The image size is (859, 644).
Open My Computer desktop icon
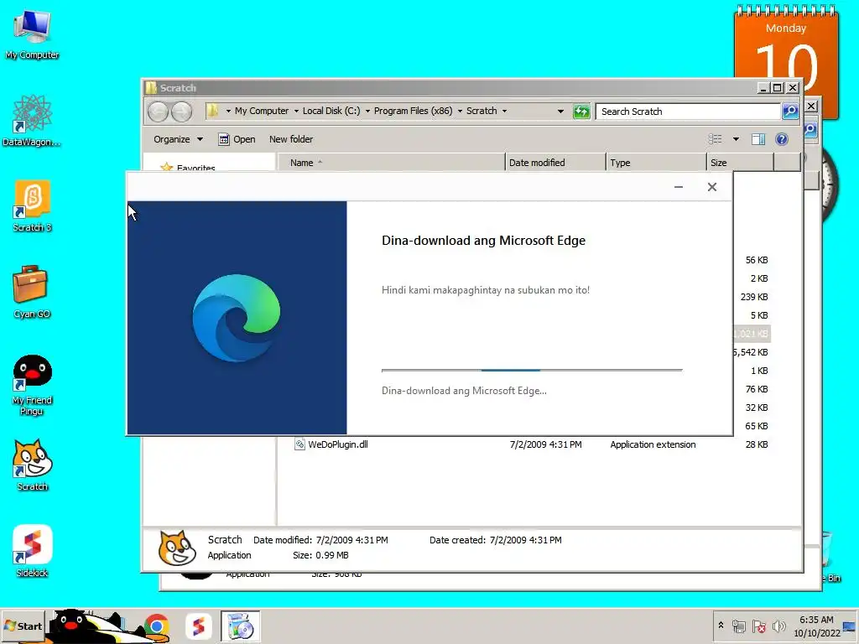point(32,34)
